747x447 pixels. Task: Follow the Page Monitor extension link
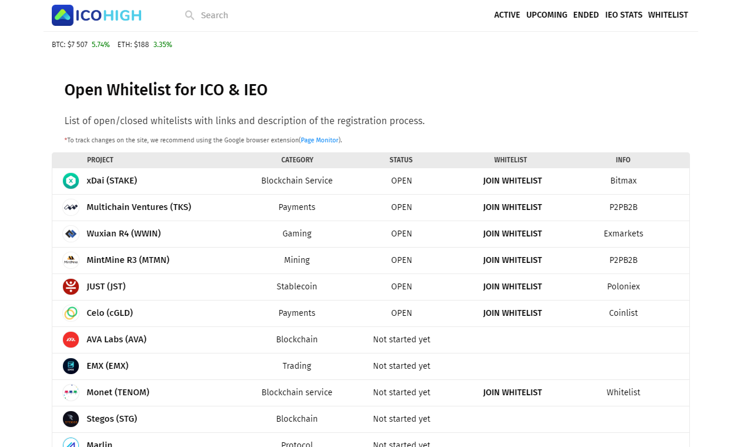[320, 140]
